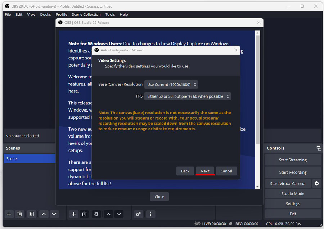The height and width of the screenshot is (229, 324).
Task: Click Exit in Controls dock
Action: coord(293,214)
